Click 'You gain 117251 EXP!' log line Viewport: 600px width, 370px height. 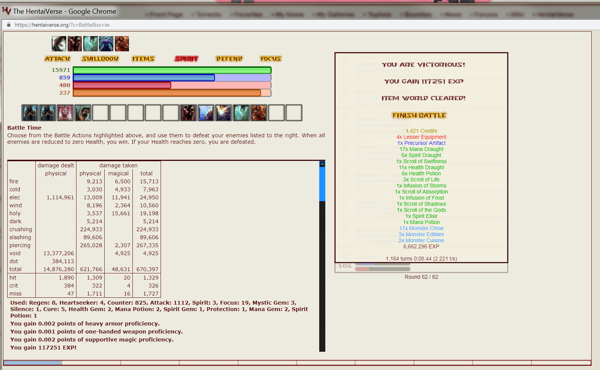43,348
